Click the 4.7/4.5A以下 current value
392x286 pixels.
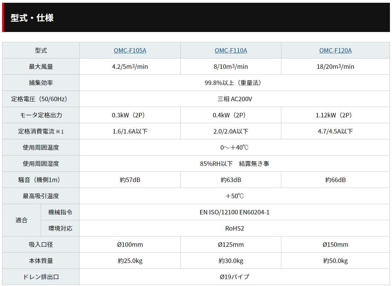pos(335,131)
